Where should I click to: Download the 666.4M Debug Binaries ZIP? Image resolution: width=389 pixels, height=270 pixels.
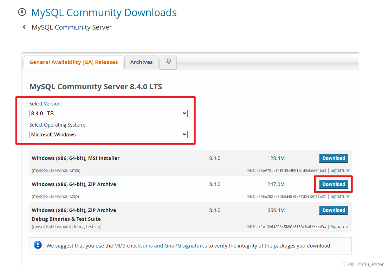tap(334, 210)
